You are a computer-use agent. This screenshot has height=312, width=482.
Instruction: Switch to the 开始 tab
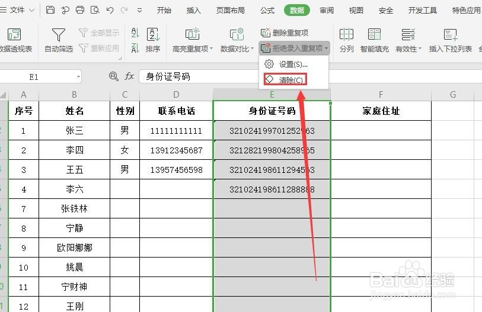pyautogui.click(x=164, y=10)
